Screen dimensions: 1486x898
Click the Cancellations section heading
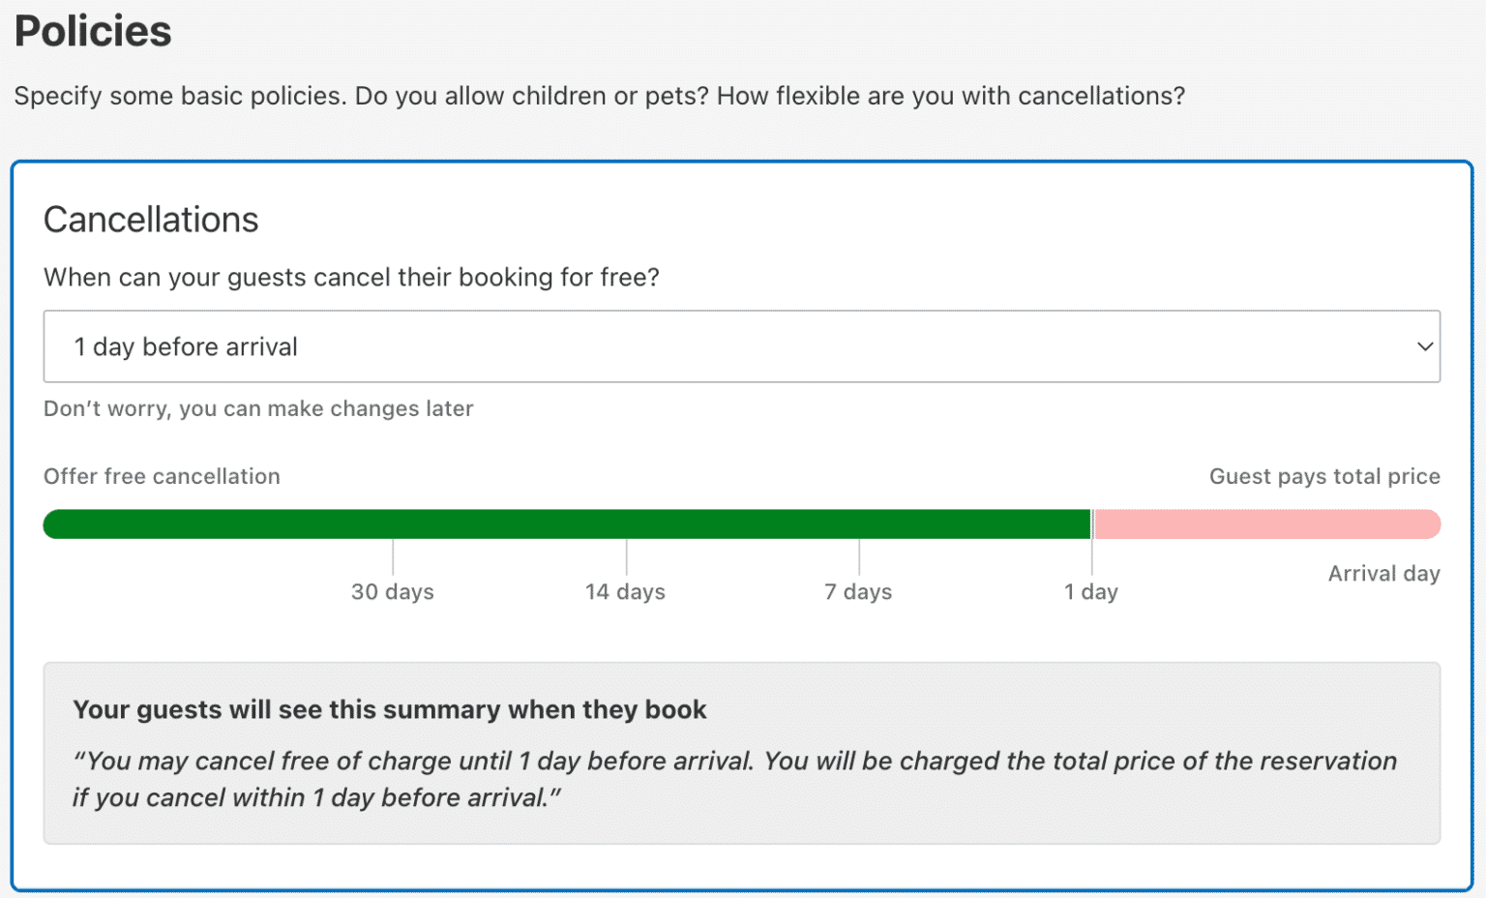click(x=151, y=220)
